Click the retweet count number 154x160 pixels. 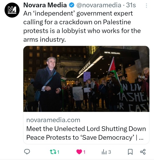tap(58, 152)
